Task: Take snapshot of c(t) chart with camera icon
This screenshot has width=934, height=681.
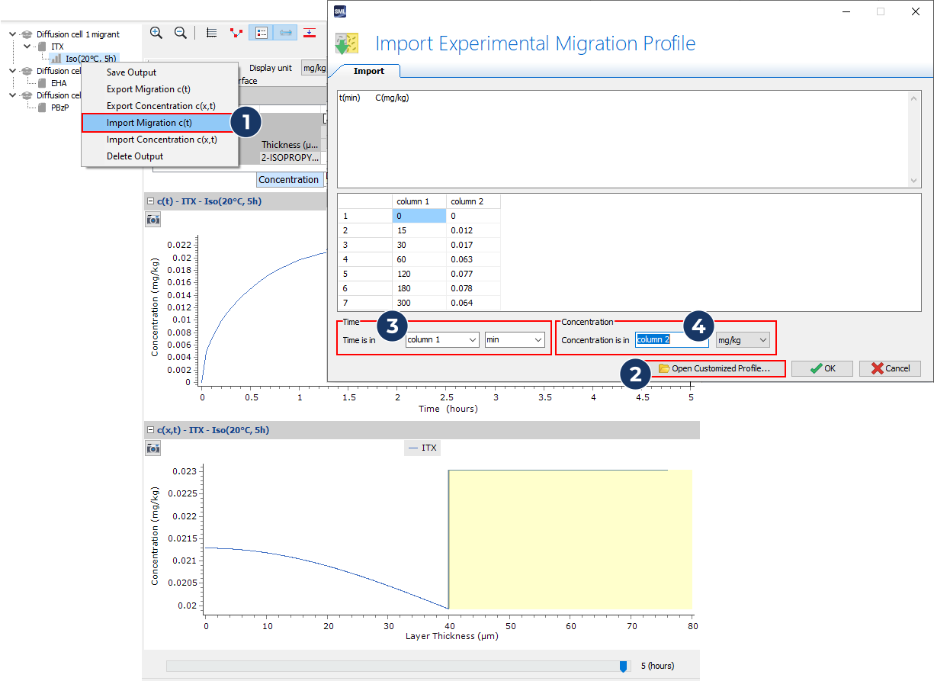Action: [153, 220]
